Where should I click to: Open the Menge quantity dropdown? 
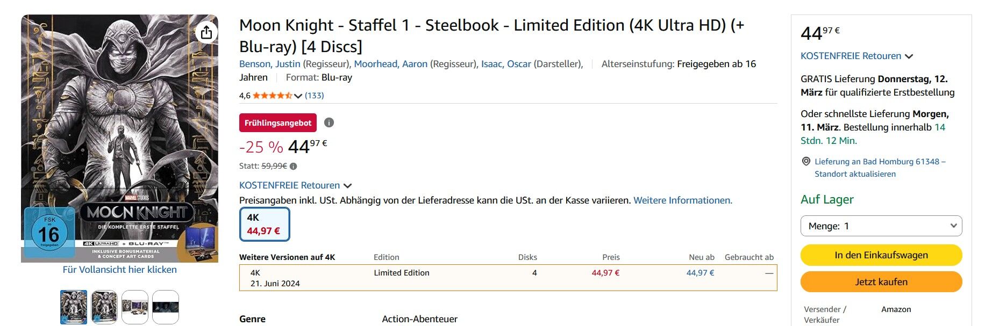click(x=881, y=226)
